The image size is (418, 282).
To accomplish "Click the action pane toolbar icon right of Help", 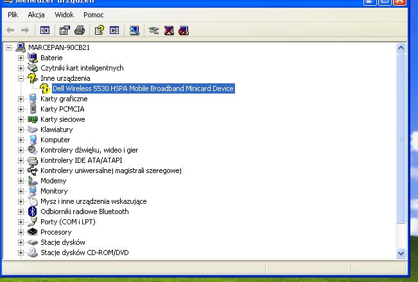I will coord(114,30).
